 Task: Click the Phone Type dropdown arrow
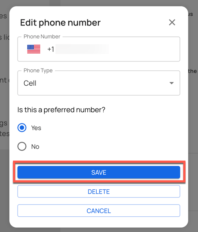coord(171,83)
